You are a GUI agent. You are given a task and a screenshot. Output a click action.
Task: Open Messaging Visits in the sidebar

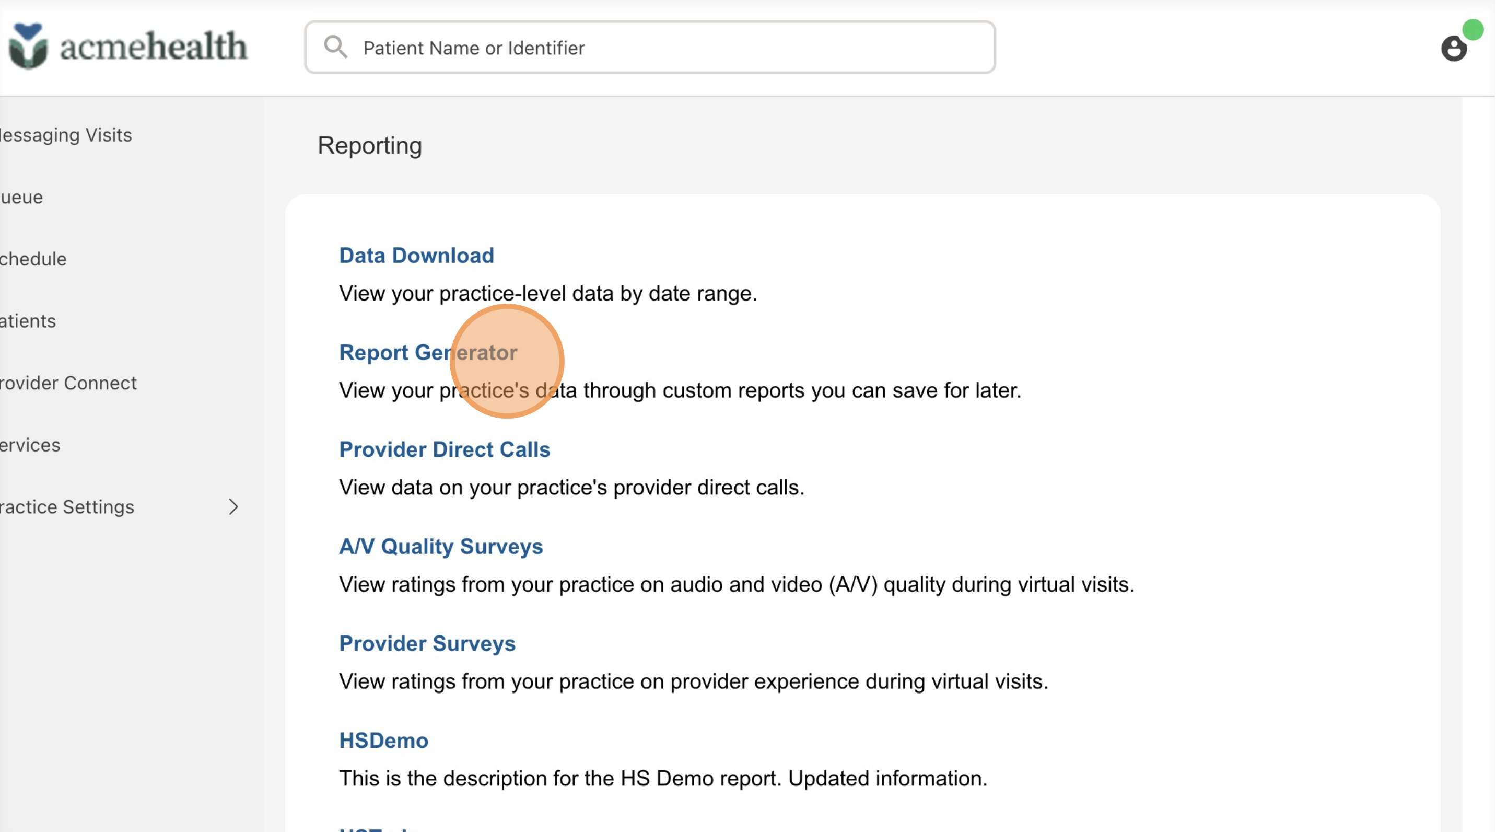point(66,135)
